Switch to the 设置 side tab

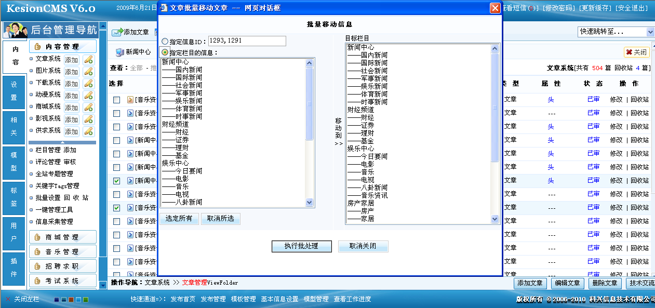14,91
